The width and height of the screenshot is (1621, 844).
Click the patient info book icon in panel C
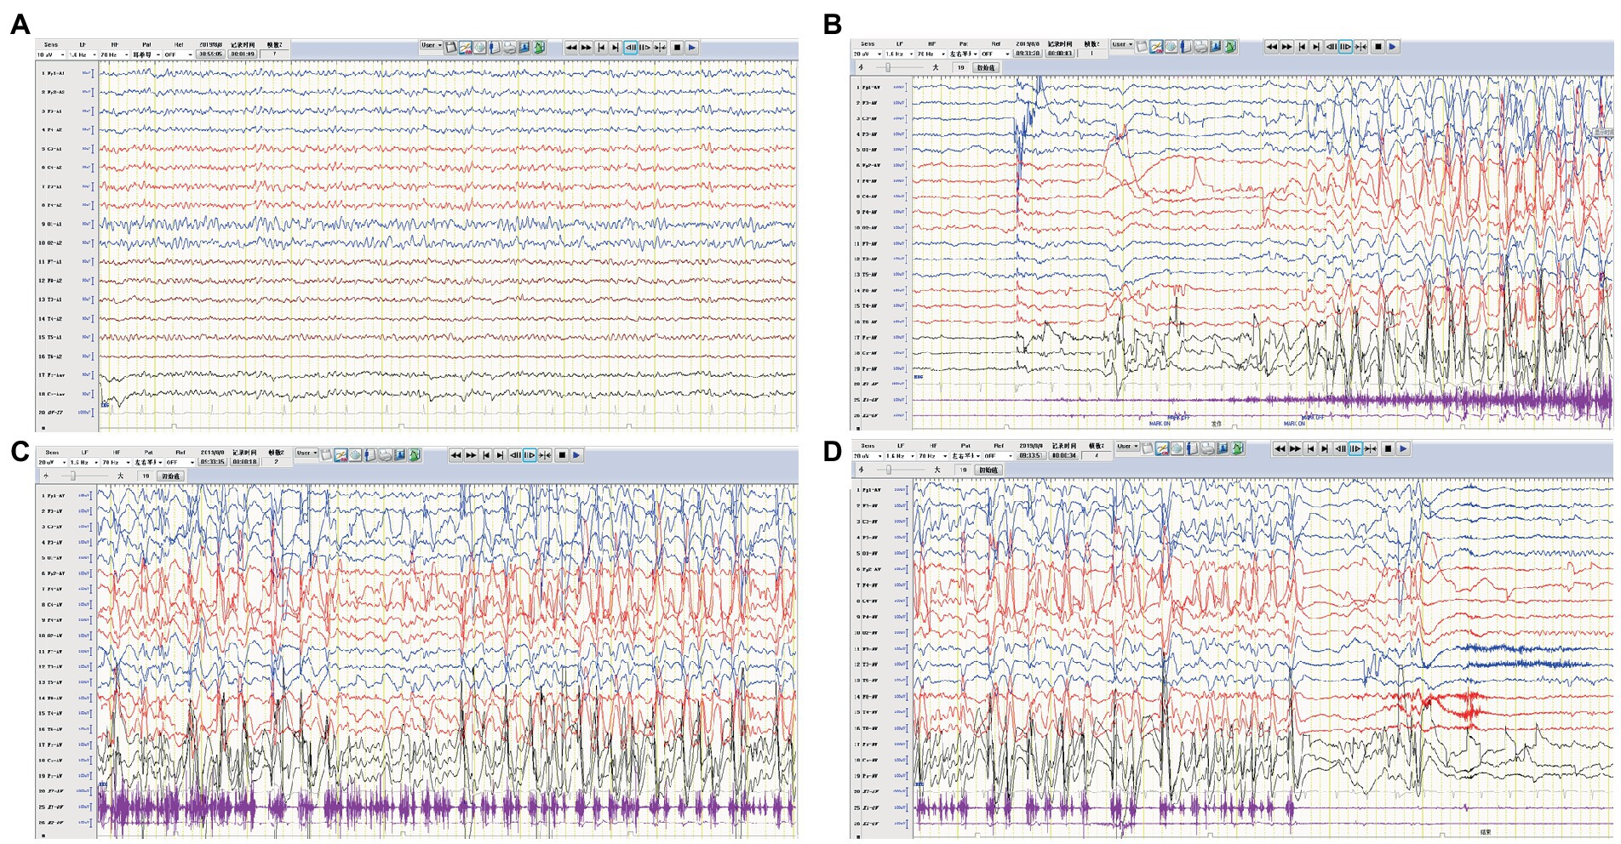pos(370,455)
